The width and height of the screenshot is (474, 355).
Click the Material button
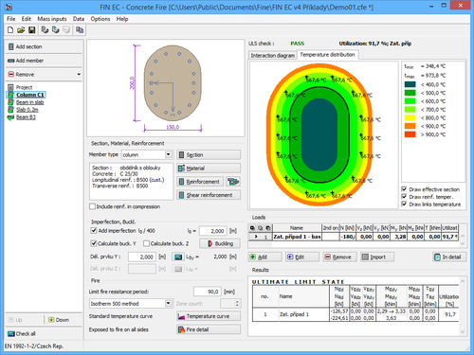pos(209,169)
